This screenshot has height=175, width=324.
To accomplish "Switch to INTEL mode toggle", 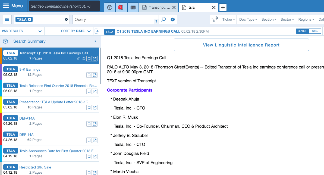I will click(x=315, y=31).
